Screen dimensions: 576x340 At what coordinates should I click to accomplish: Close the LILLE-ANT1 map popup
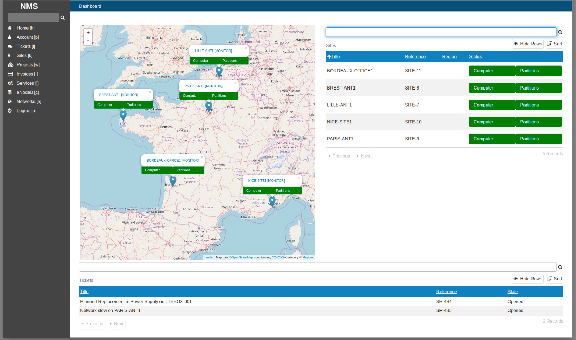pyautogui.click(x=246, y=48)
